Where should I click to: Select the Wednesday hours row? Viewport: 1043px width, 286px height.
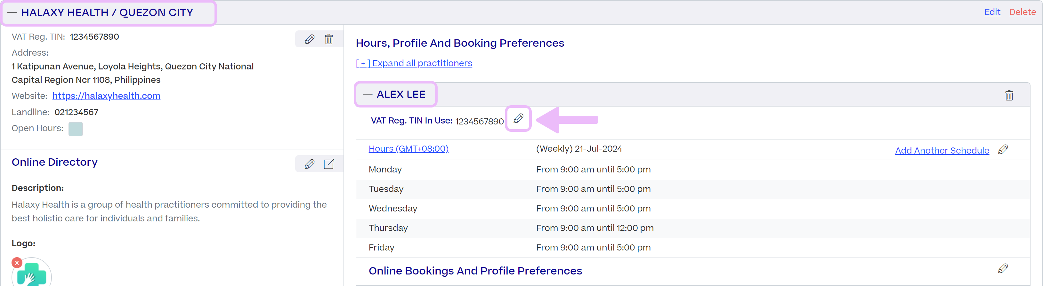pos(693,208)
